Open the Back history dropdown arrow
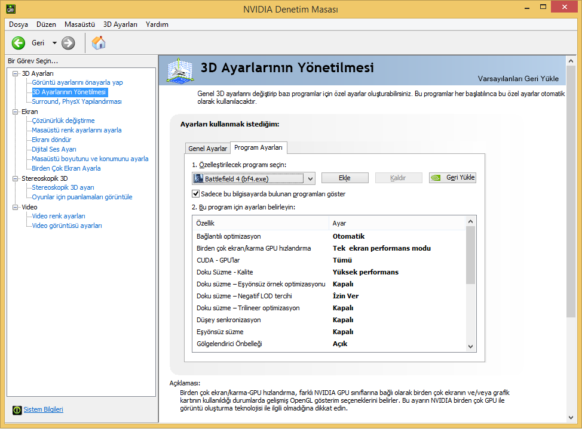582x429 pixels. [x=54, y=43]
